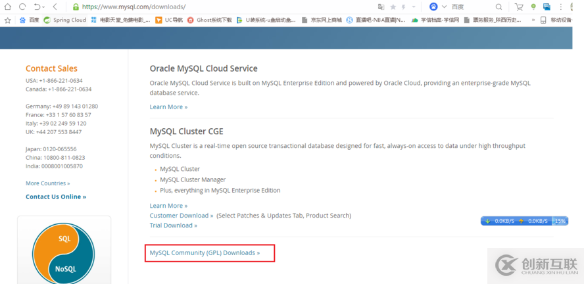The image size is (584, 284).
Task: Open the 京东网上商城 bookmark
Action: [322, 20]
